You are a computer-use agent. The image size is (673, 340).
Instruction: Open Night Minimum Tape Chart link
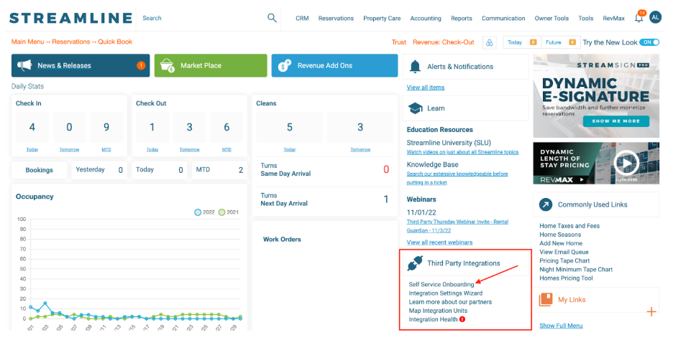pyautogui.click(x=576, y=269)
